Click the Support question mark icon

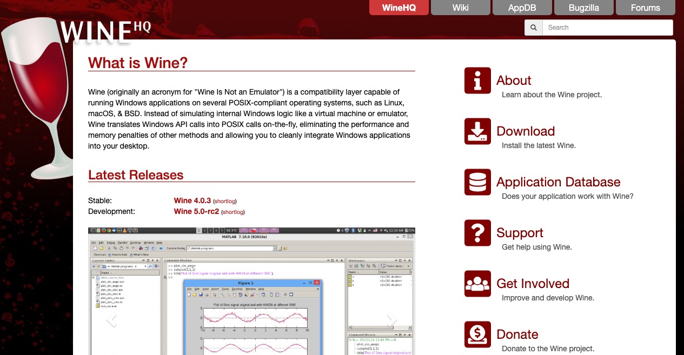[x=477, y=233]
